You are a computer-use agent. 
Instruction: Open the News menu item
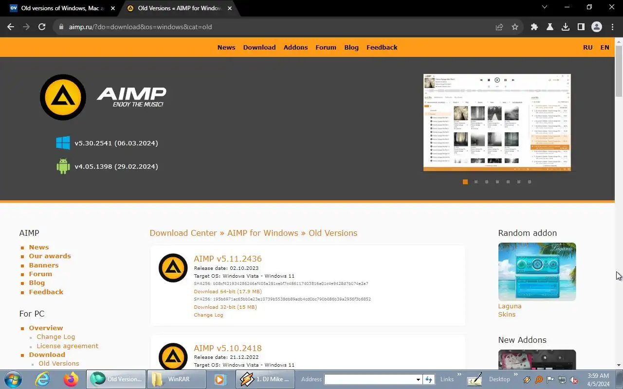(226, 47)
